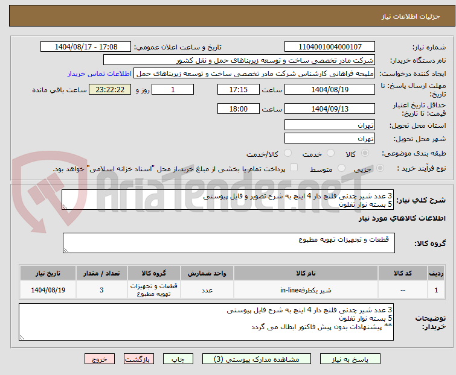Click the تاریخ نیاز column header
Screen dimensions: 456x375
[48, 273]
